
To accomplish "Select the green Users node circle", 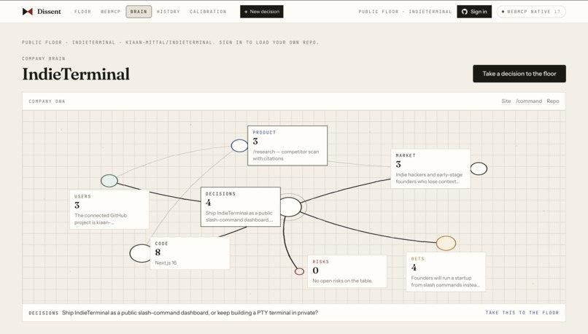I will pyautogui.click(x=109, y=181).
